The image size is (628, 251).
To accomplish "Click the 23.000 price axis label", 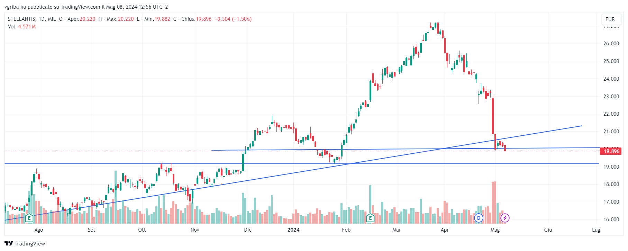I will click(x=611, y=97).
